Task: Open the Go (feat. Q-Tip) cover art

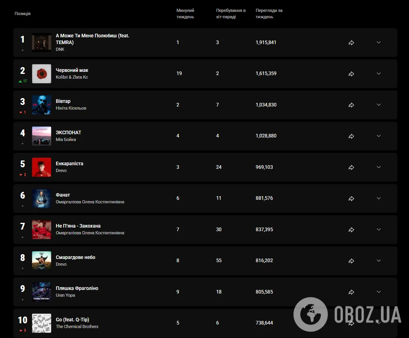Action: tap(41, 323)
